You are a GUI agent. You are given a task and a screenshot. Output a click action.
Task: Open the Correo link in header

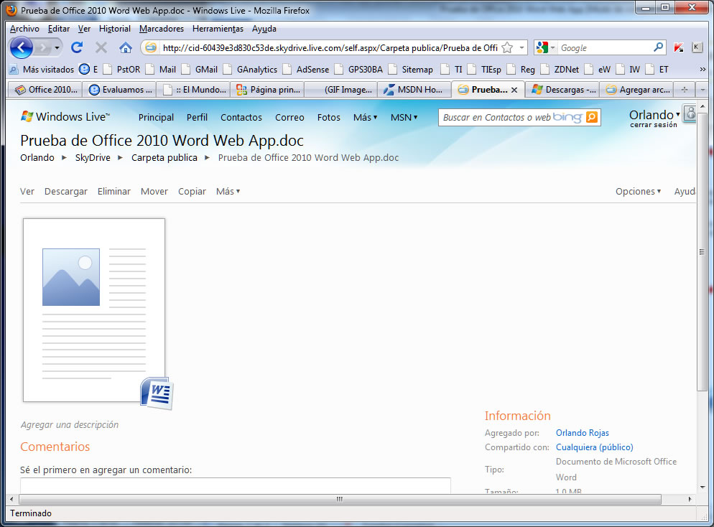[x=289, y=118]
